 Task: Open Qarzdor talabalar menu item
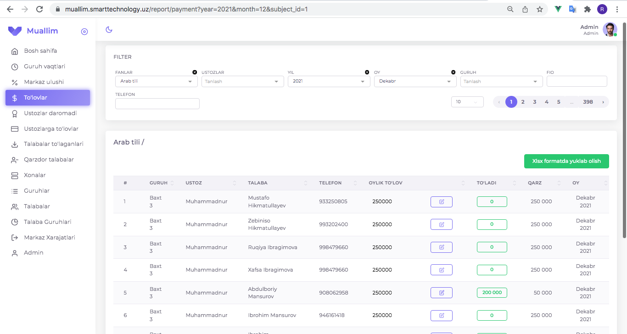pyautogui.click(x=49, y=160)
